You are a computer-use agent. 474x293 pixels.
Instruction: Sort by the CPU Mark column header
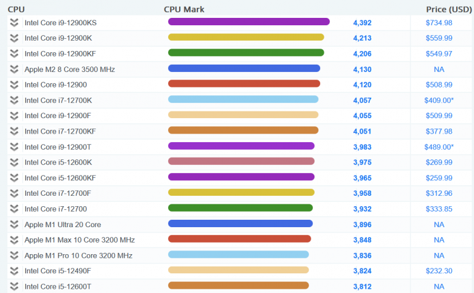tap(184, 9)
